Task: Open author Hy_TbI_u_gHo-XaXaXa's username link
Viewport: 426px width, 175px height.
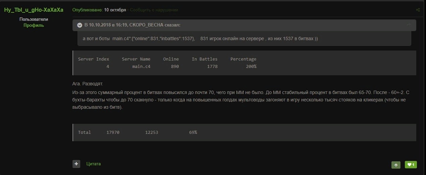Action: (x=34, y=10)
